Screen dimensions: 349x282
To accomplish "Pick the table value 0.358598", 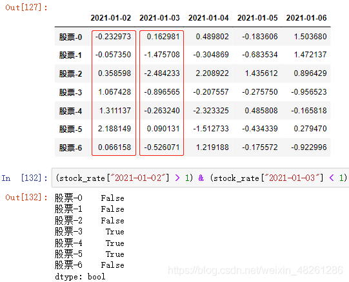I will tap(114, 73).
